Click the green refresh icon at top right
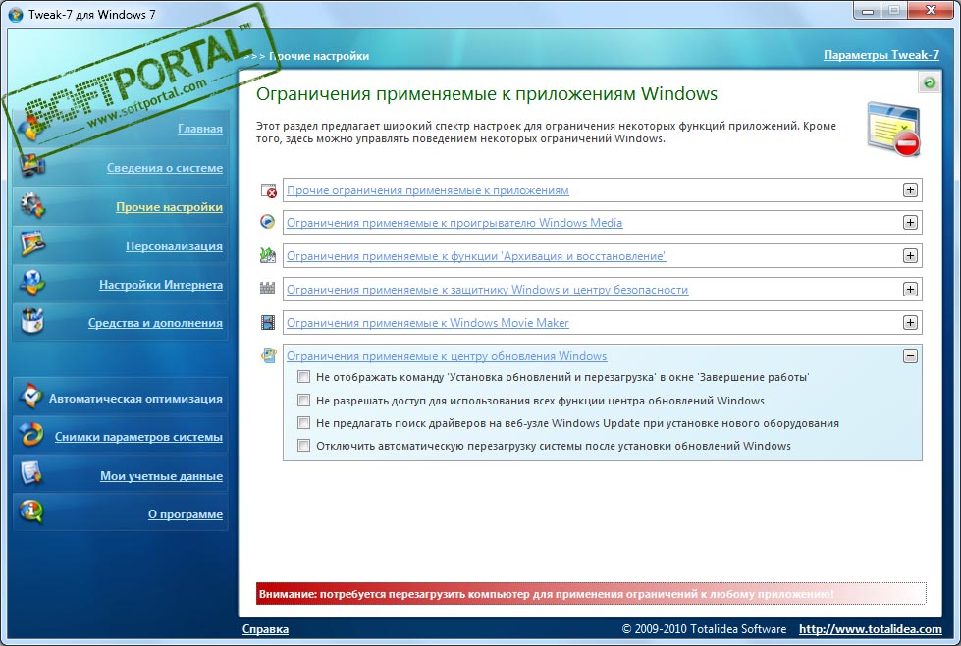Viewport: 961px width, 646px height. pos(930,82)
